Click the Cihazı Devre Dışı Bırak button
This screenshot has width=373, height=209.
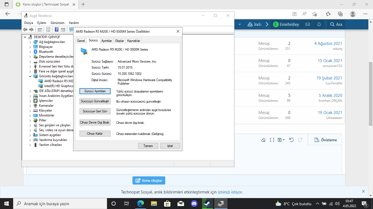pyautogui.click(x=95, y=122)
